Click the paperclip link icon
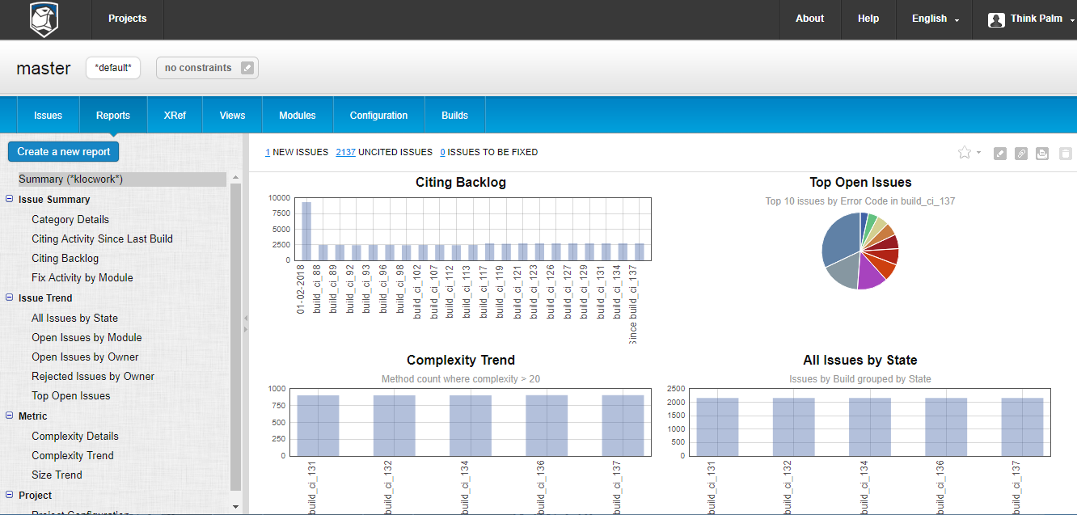Viewport: 1077px width, 515px height. coord(1021,154)
